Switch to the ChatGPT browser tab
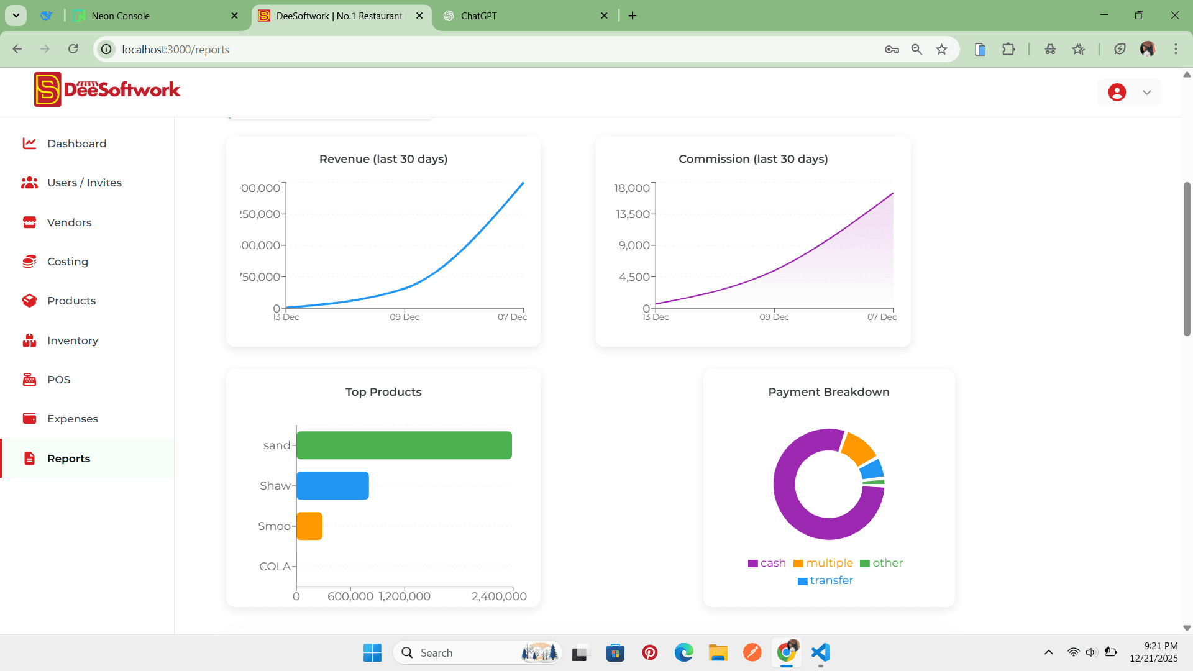Viewport: 1193px width, 671px height. [x=478, y=16]
